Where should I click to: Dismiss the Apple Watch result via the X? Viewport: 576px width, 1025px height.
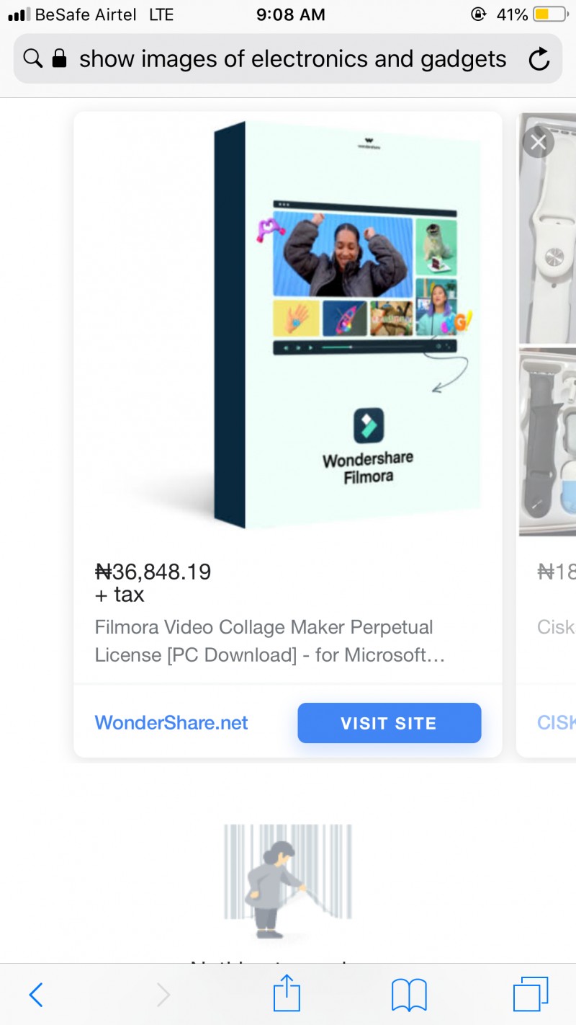pos(538,142)
